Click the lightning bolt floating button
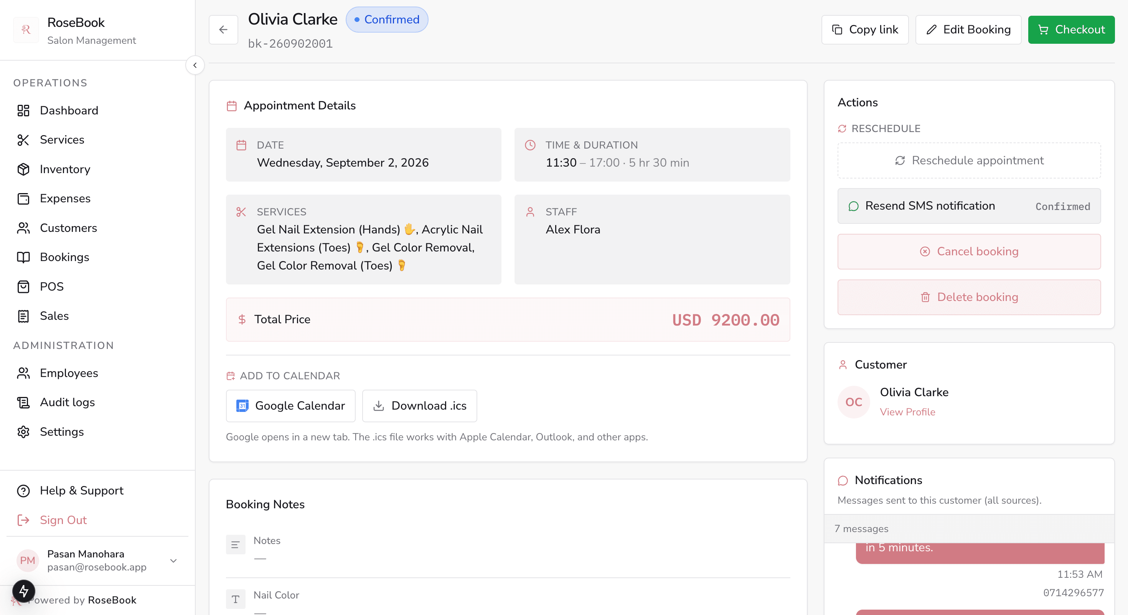This screenshot has width=1128, height=615. tap(24, 591)
